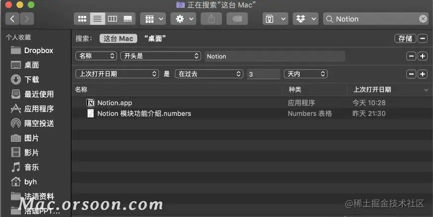The height and width of the screenshot is (217, 433).
Task: Click the Notion criteria text field
Action: [x=275, y=56]
